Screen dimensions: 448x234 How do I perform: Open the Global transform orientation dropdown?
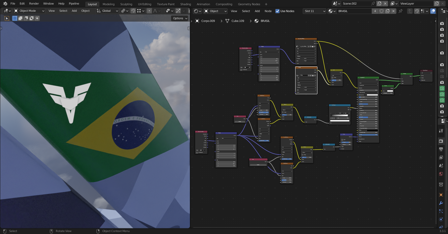[x=107, y=11]
